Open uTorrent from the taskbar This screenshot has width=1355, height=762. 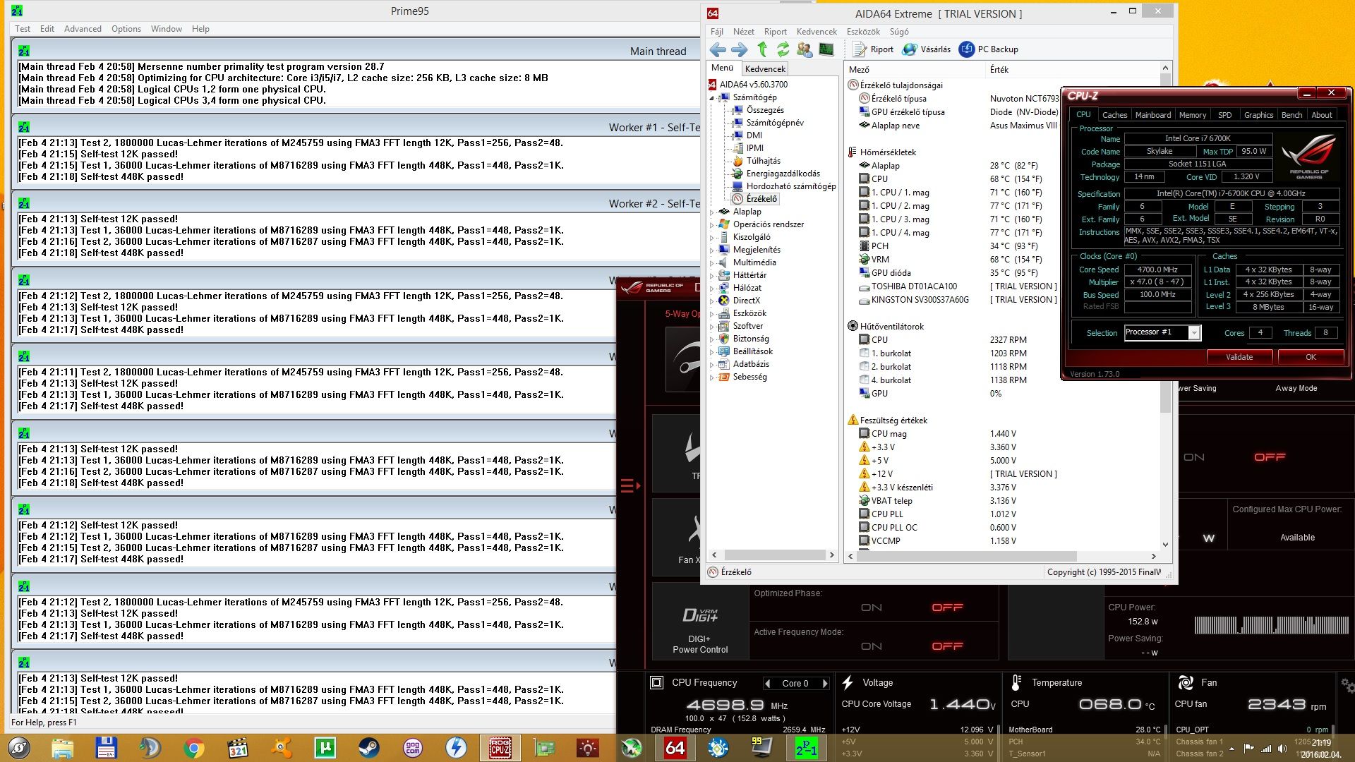click(x=325, y=747)
